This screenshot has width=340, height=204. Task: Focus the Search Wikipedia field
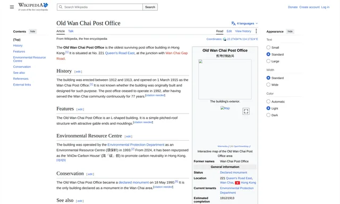click(x=100, y=7)
